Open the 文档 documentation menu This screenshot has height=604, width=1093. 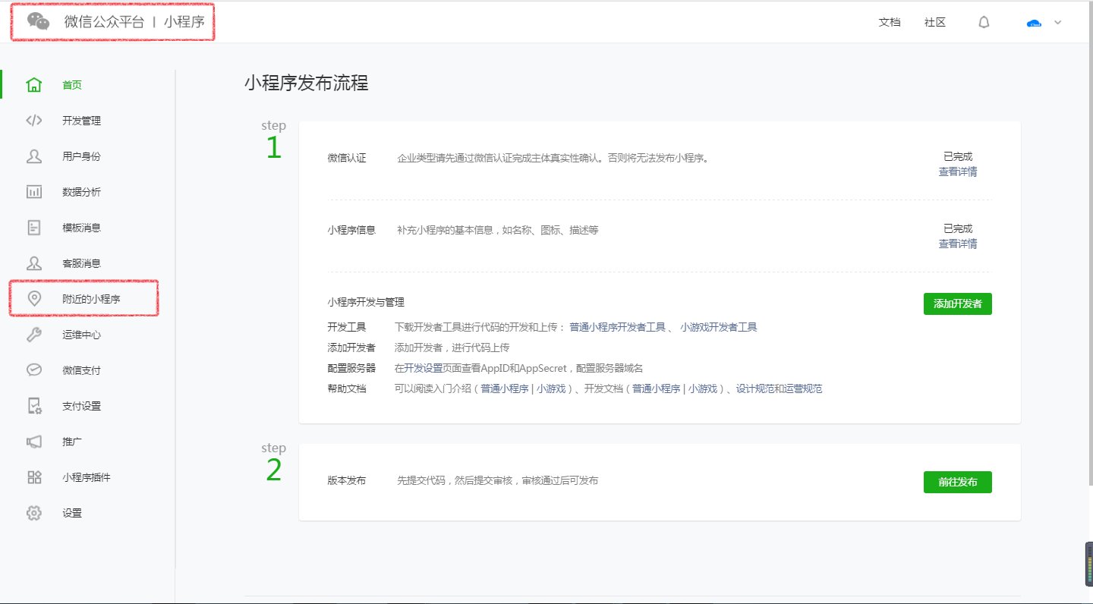[x=889, y=22]
